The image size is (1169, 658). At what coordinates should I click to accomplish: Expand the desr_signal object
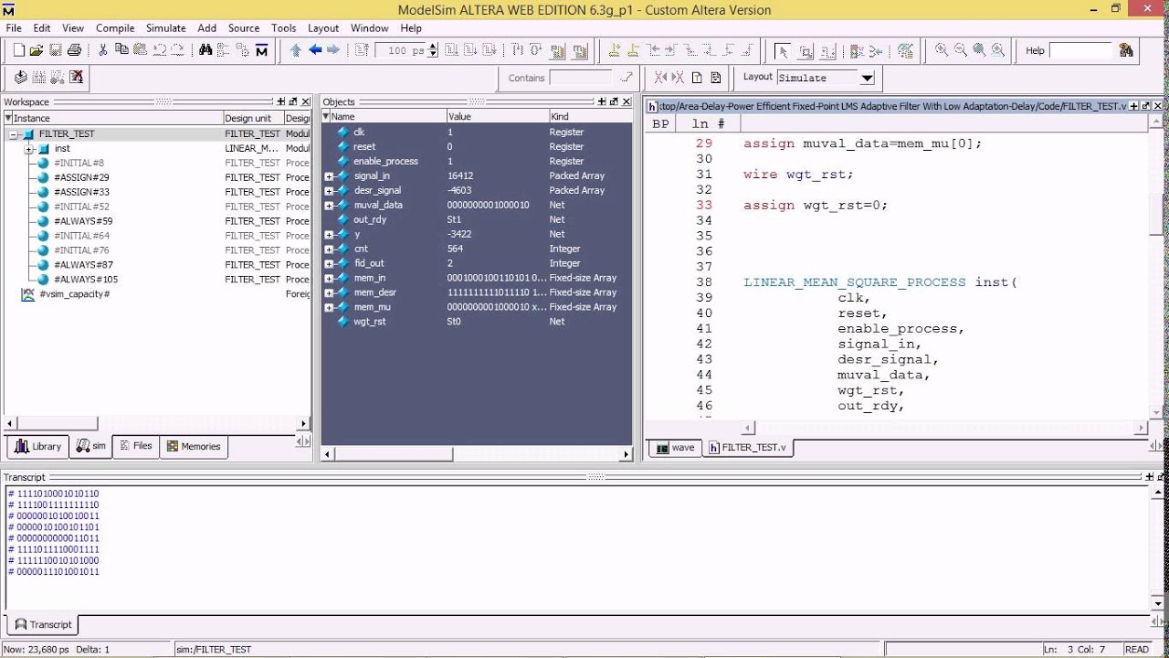329,191
